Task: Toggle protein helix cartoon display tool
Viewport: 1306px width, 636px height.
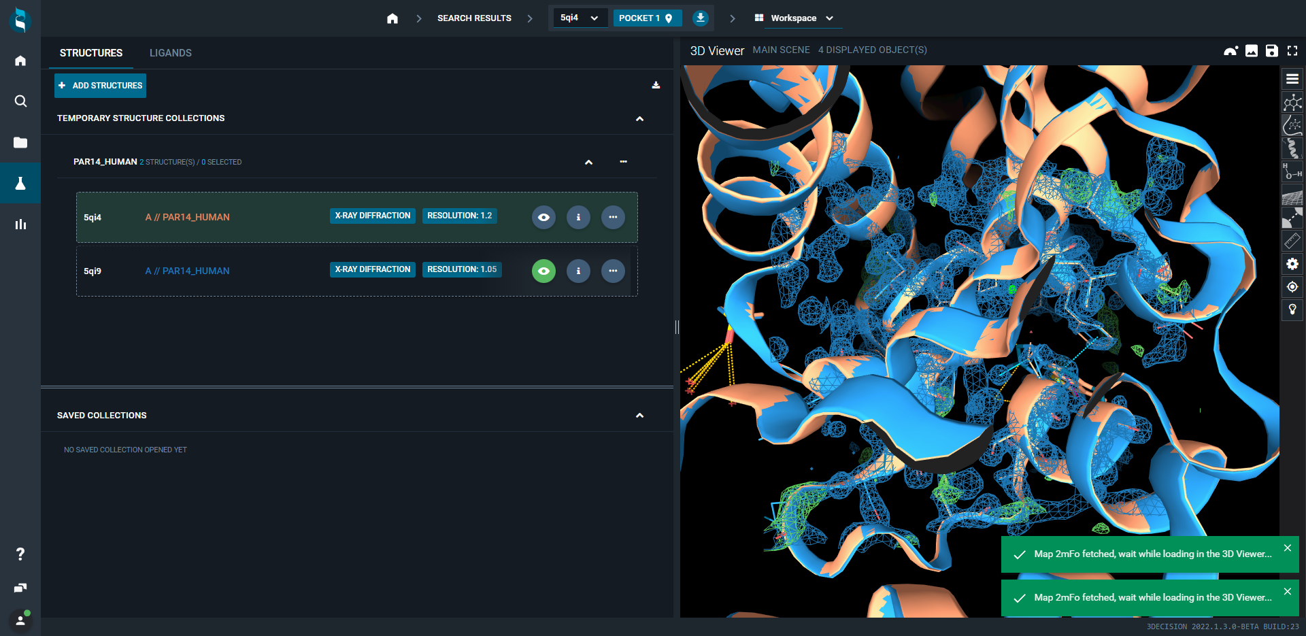Action: pos(1292,149)
